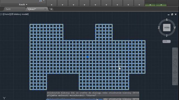
Task: Minimize the drawing viewport window
Action: coord(168,14)
